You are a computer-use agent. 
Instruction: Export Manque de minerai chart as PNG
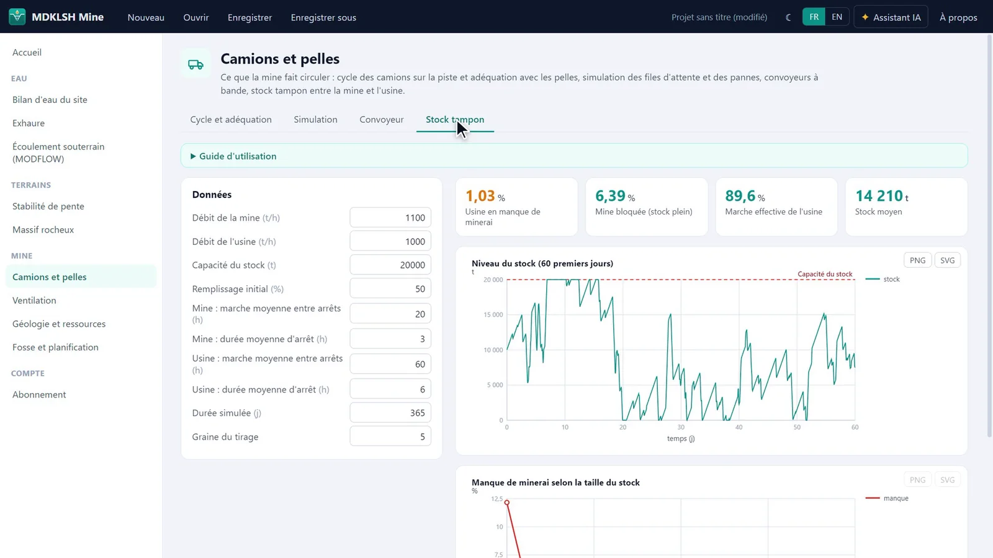(917, 480)
